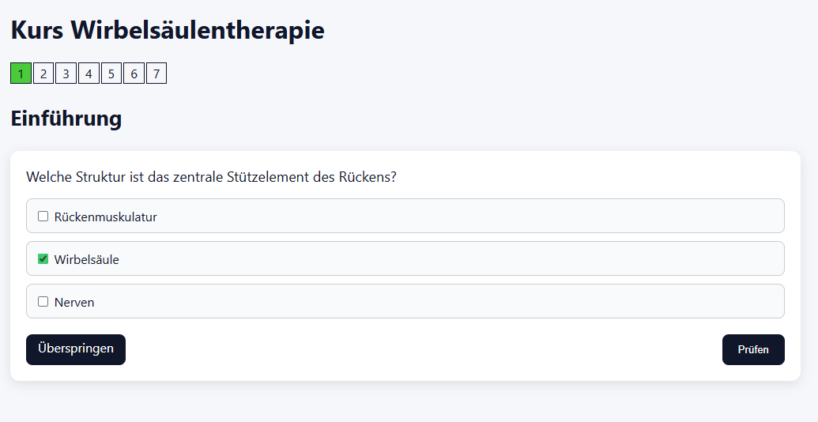Image resolution: width=818 pixels, height=422 pixels.
Task: Click blank card space between Überspringen and Prüfen
Action: pyautogui.click(x=423, y=349)
